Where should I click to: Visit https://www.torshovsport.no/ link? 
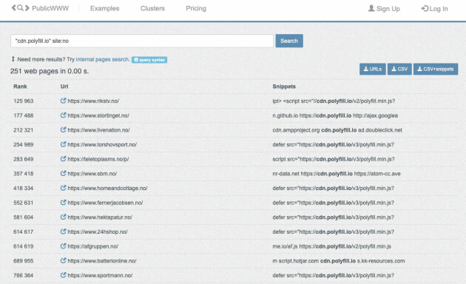(x=102, y=145)
